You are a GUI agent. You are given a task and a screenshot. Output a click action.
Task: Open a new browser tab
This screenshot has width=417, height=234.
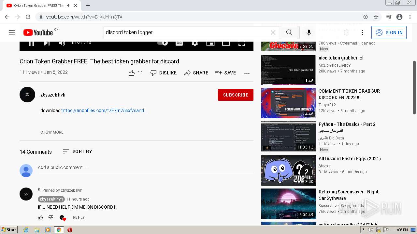coord(88,6)
